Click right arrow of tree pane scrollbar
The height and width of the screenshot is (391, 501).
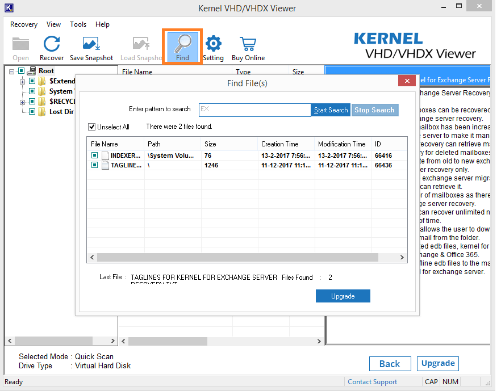pos(112,341)
